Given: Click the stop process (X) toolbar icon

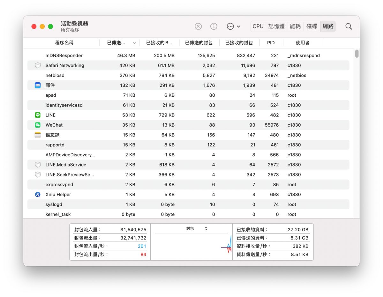Looking at the screenshot, I should pos(198,26).
